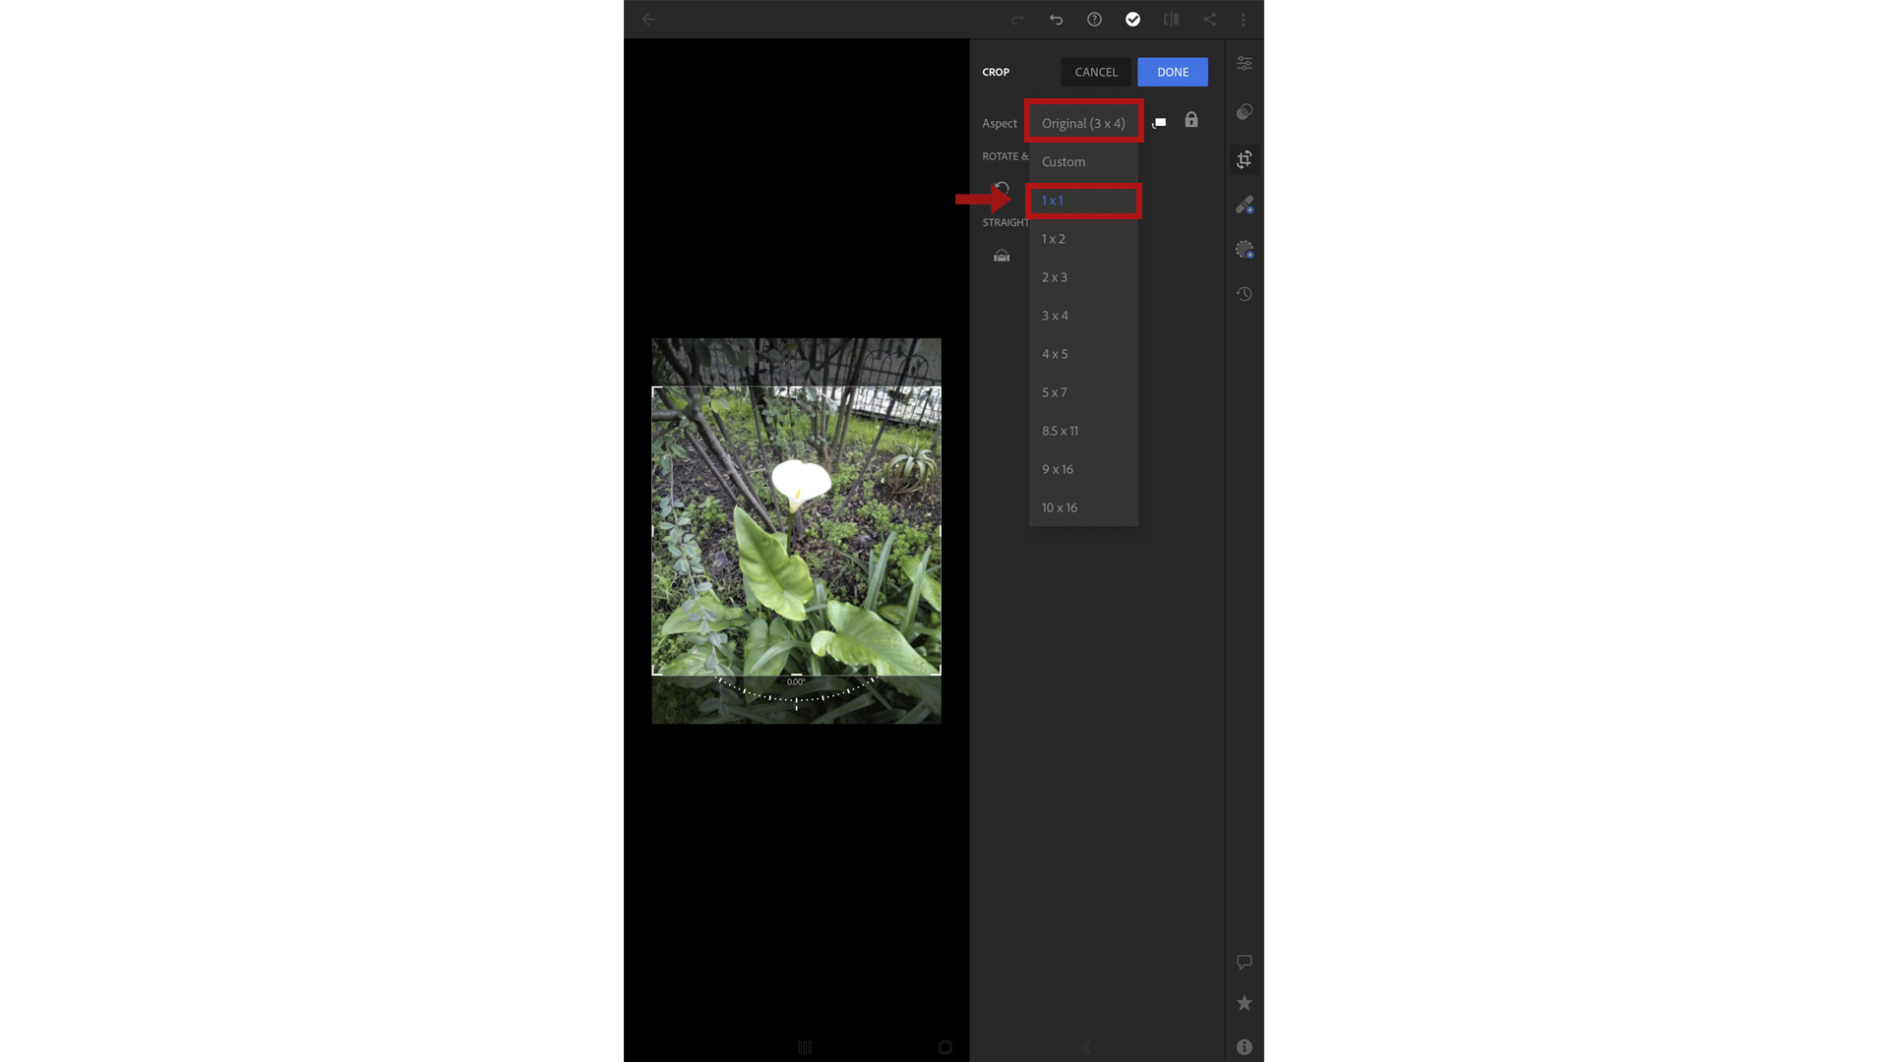Select the Healing brush tool
The width and height of the screenshot is (1889, 1062).
point(1245,205)
